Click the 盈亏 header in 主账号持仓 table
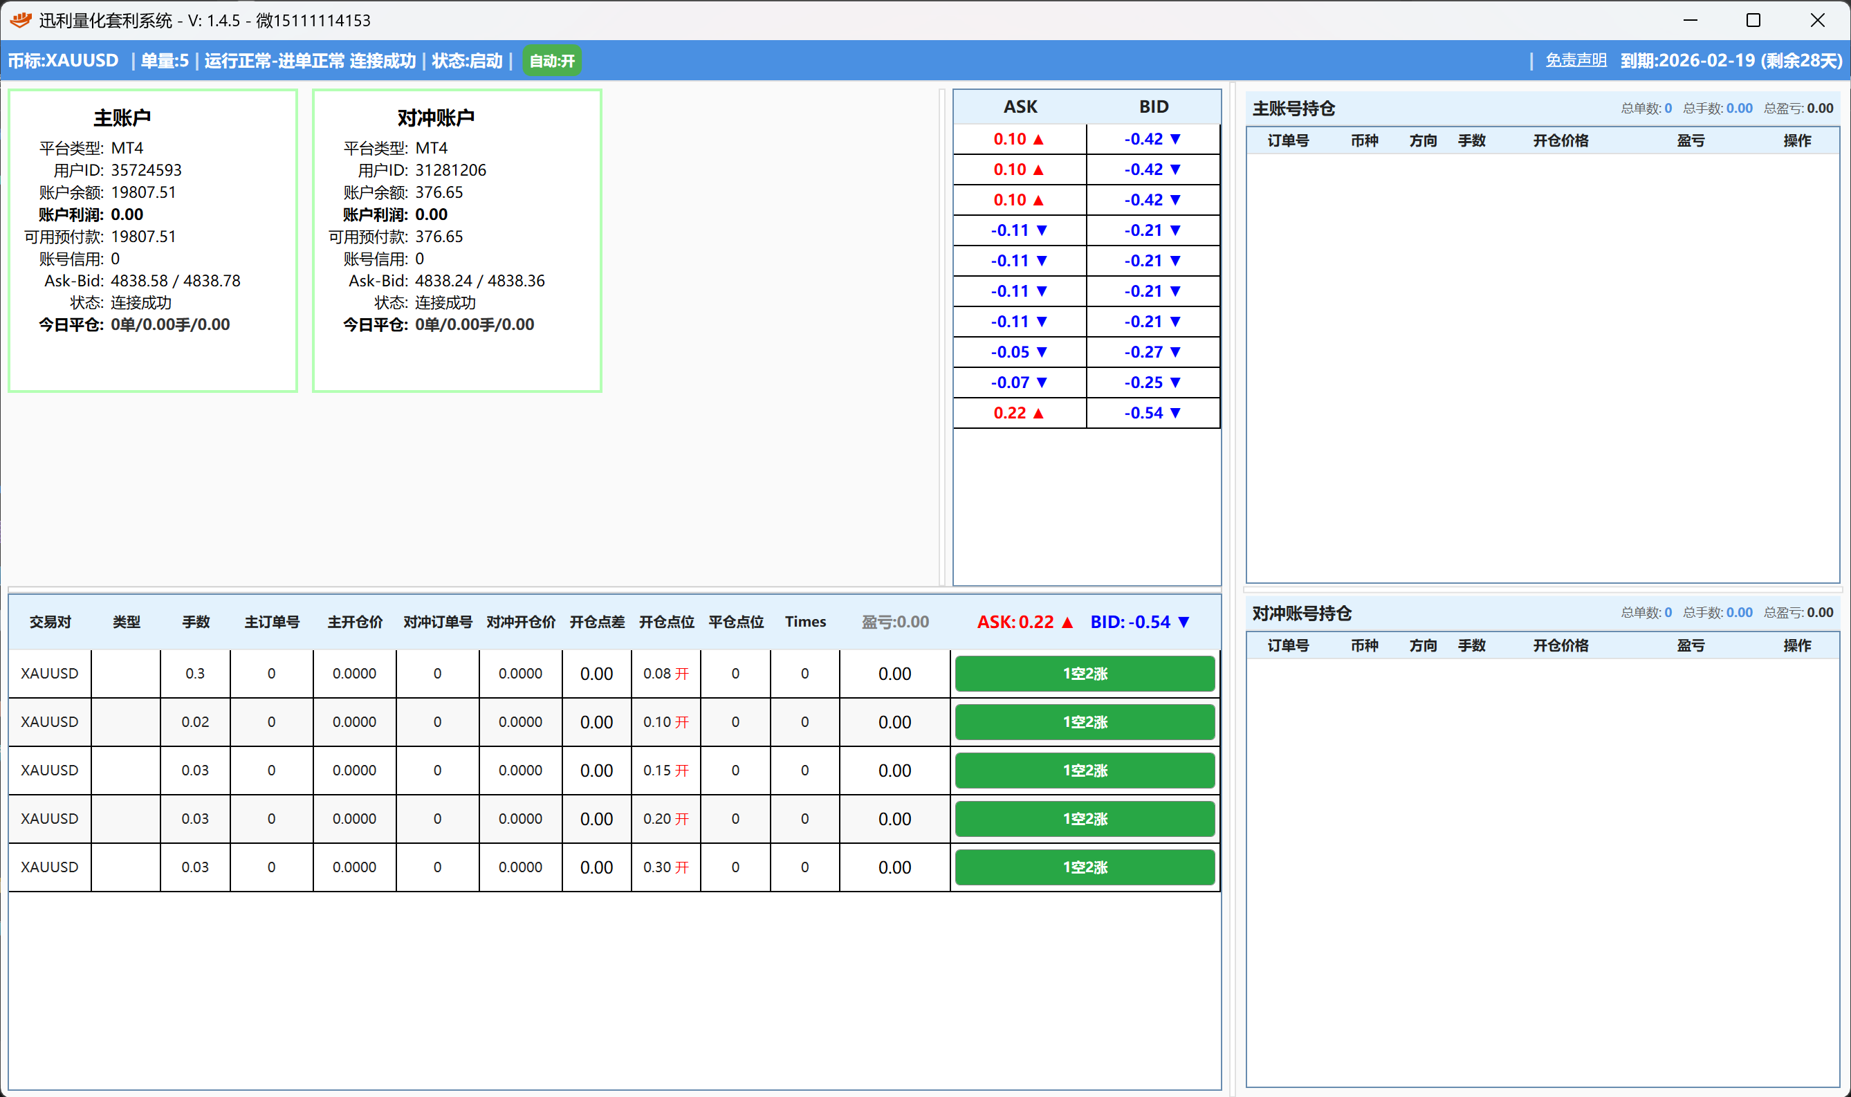The width and height of the screenshot is (1851, 1097). coord(1690,140)
